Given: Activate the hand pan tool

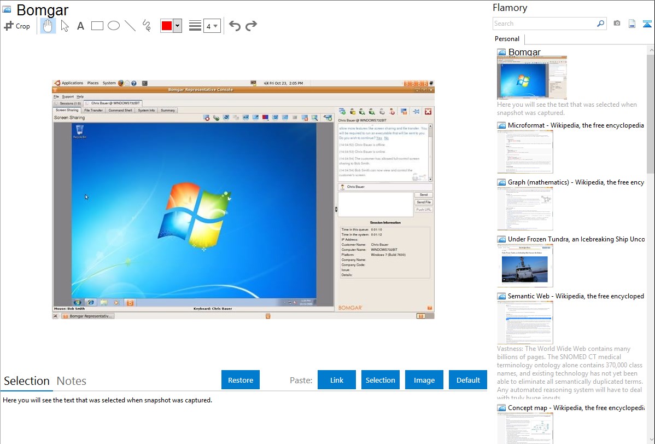Looking at the screenshot, I should click(48, 26).
